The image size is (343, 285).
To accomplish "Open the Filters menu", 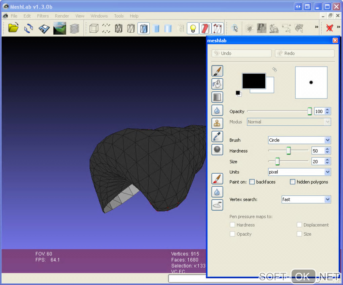I will pos(43,16).
